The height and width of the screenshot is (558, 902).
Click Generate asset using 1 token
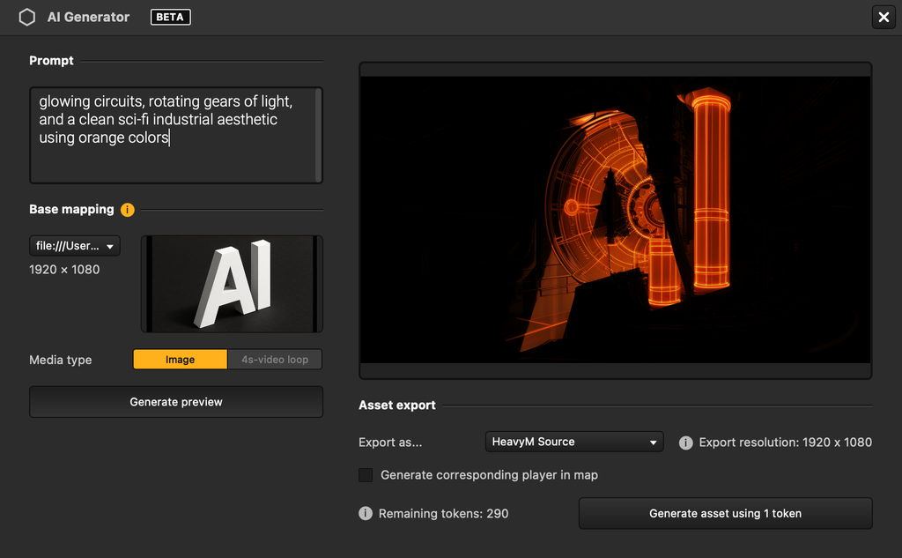[x=726, y=513]
